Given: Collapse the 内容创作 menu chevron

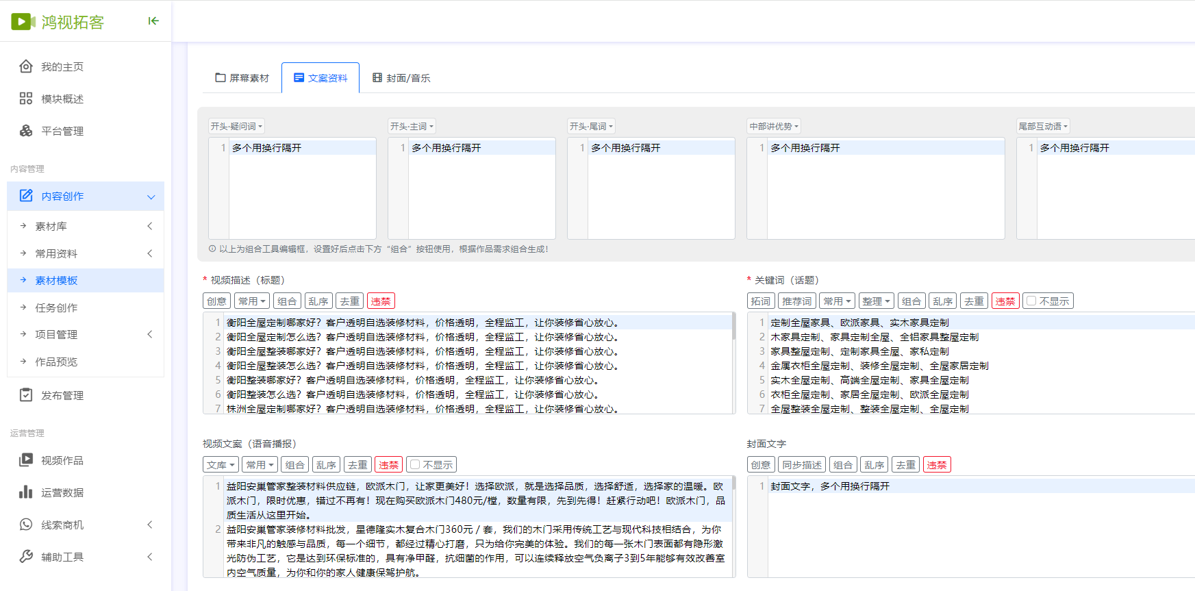Looking at the screenshot, I should 151,197.
